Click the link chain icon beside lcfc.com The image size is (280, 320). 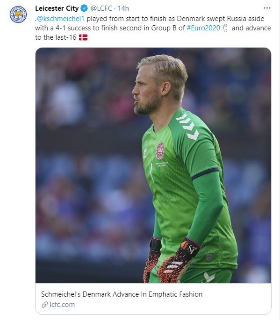point(44,305)
